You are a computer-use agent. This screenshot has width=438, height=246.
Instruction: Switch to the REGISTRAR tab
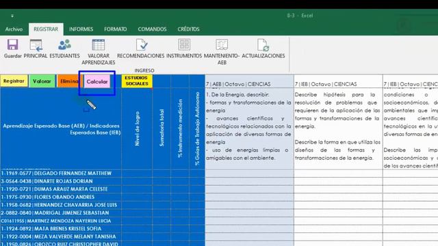click(x=46, y=29)
